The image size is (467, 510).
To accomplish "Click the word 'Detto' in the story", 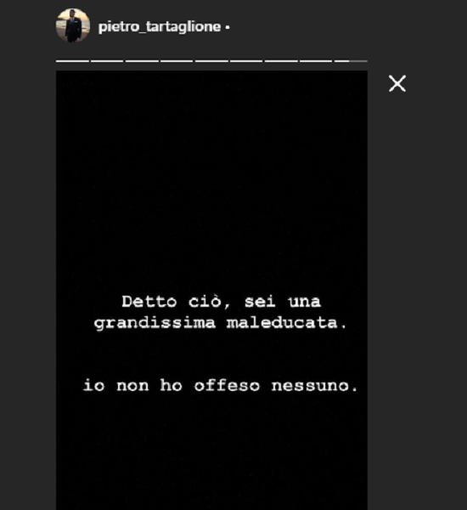I will 149,302.
